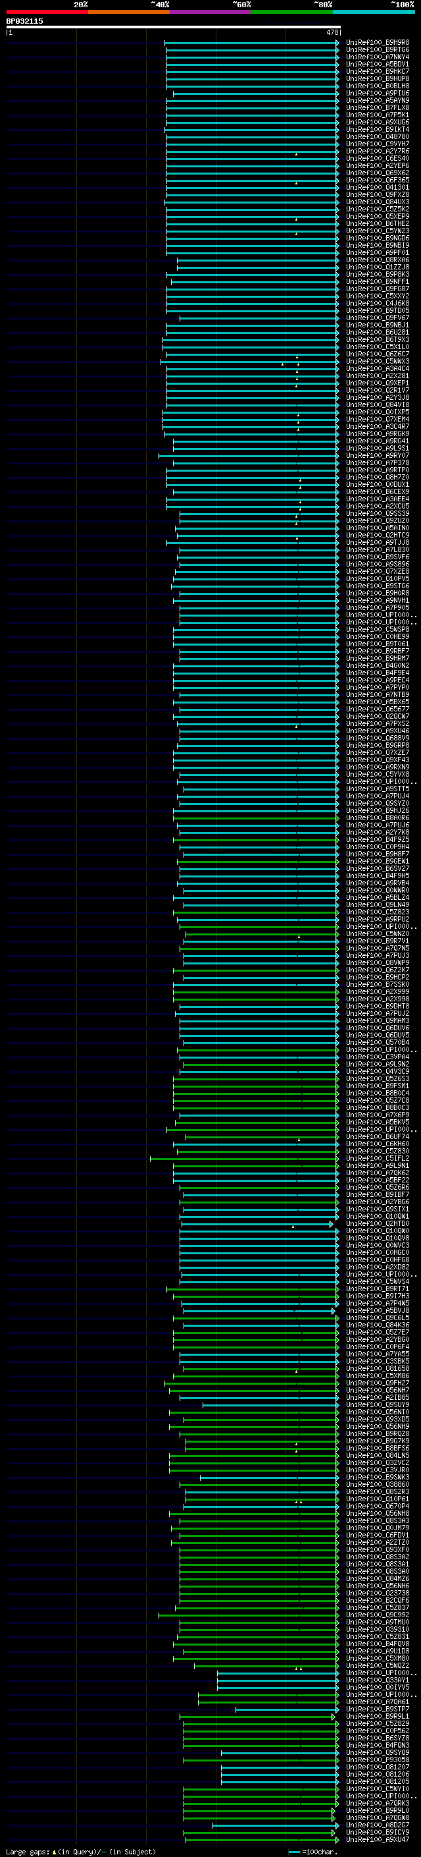The height and width of the screenshot is (1857, 421).
Task: Select the UniRef100_A9TJJ8 label
Action: tap(378, 543)
